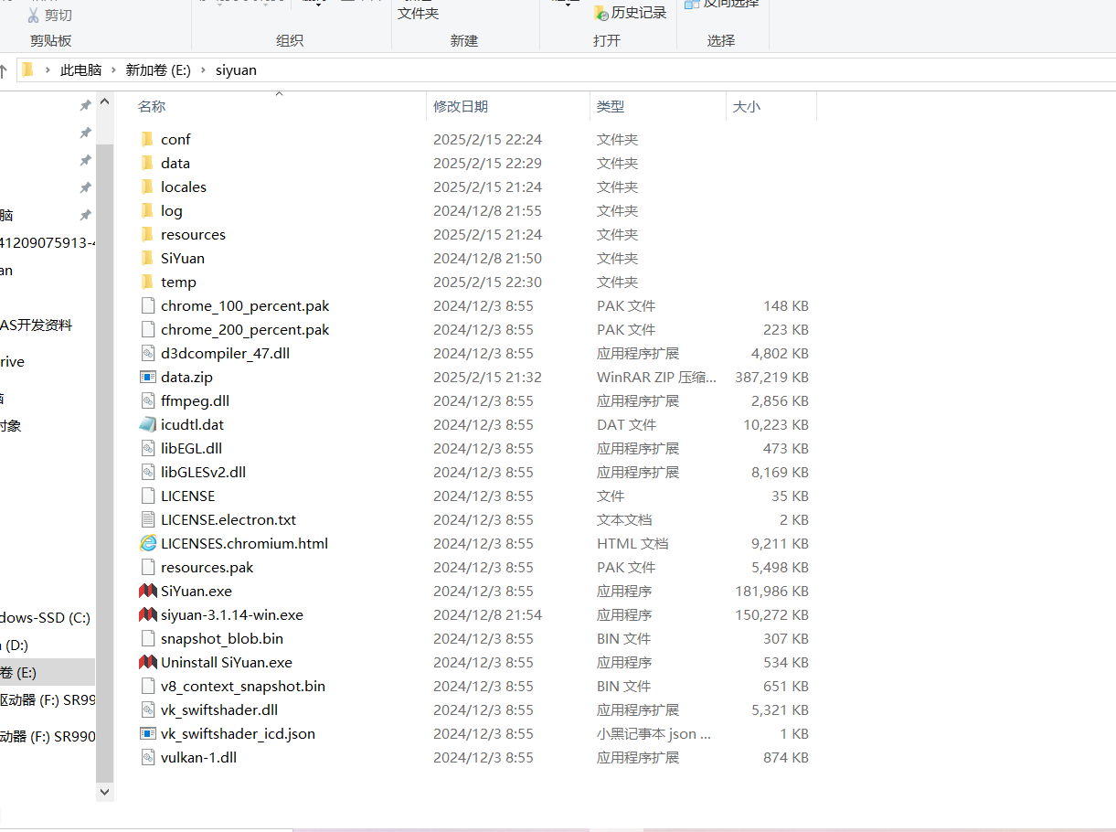This screenshot has height=832, width=1116.
Task: Select the resources folder icon
Action: [x=147, y=234]
